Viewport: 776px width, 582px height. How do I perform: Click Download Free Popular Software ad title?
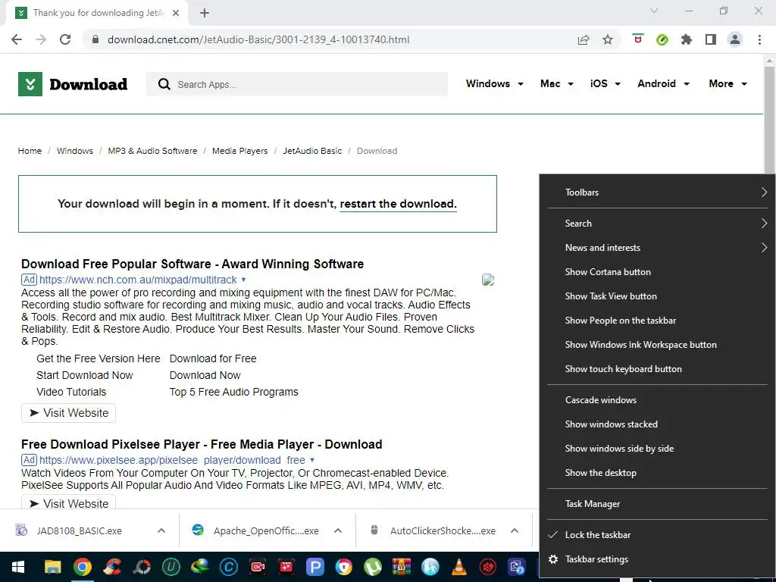pyautogui.click(x=192, y=264)
